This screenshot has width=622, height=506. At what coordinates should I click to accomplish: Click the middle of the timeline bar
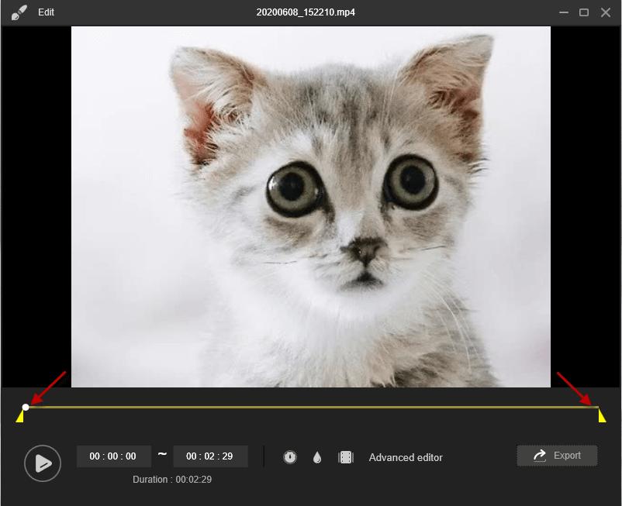[310, 407]
